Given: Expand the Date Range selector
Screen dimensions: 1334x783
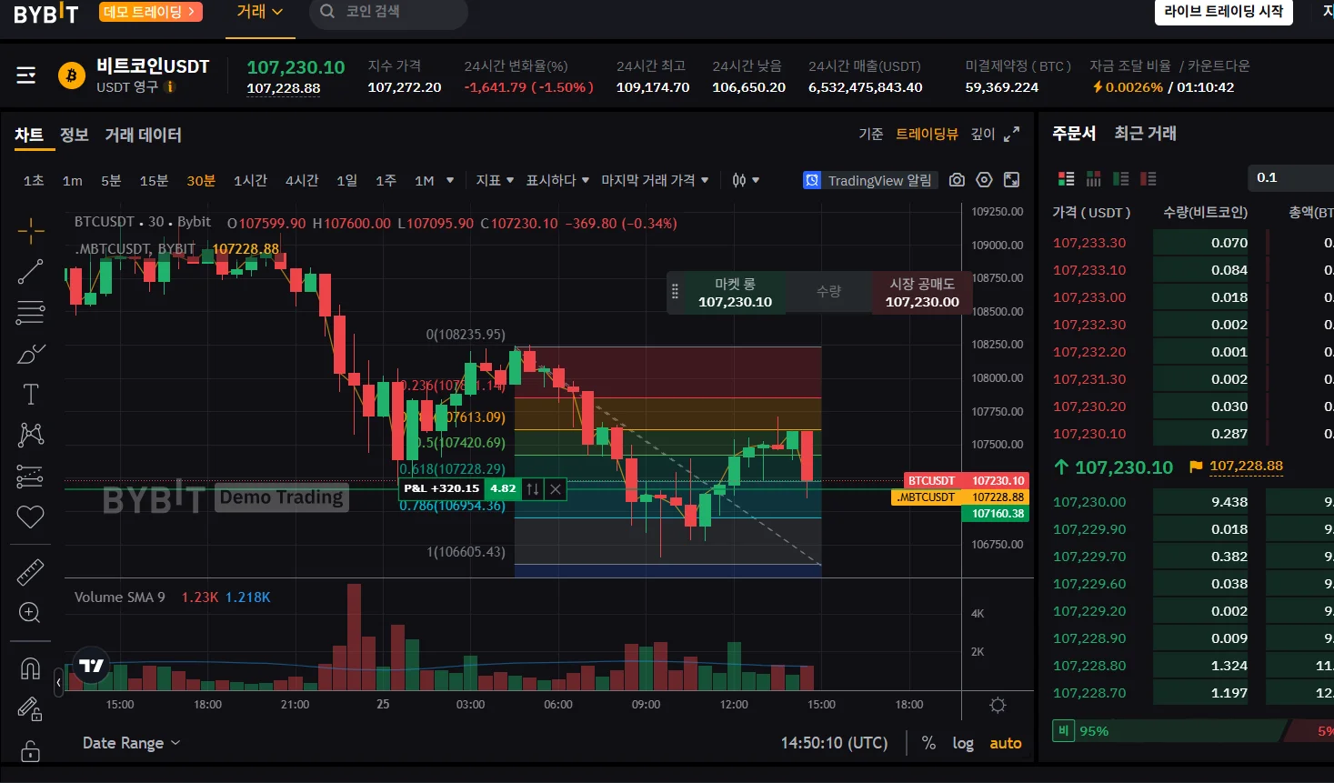Looking at the screenshot, I should click(132, 743).
